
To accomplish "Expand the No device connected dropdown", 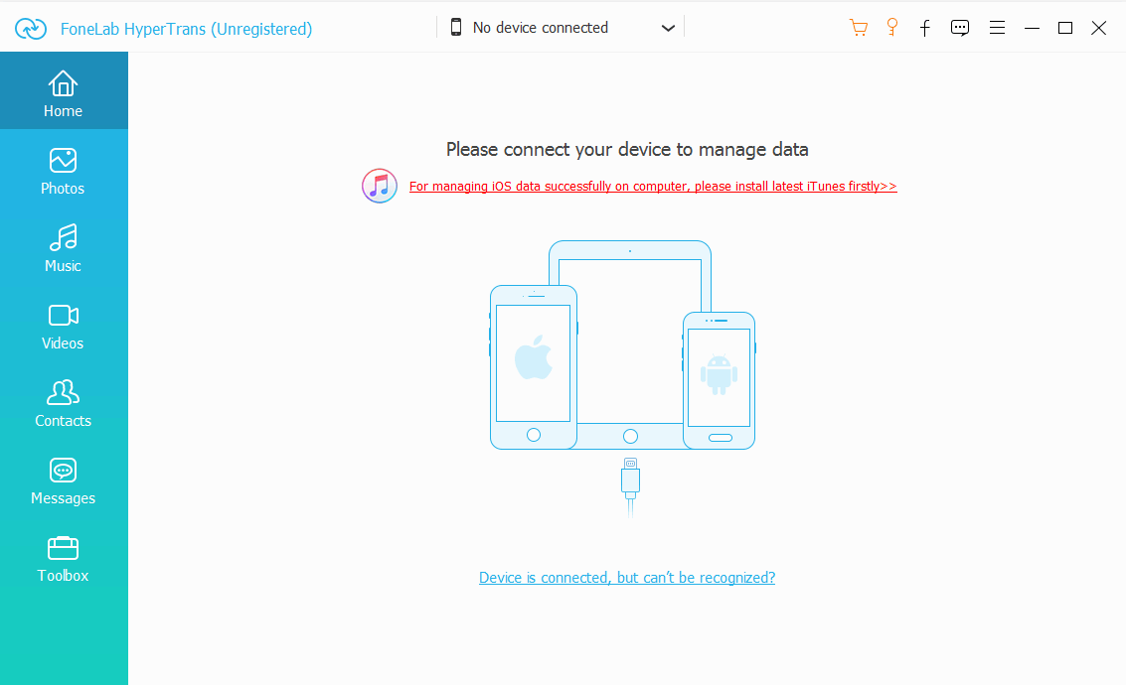I will point(561,28).
